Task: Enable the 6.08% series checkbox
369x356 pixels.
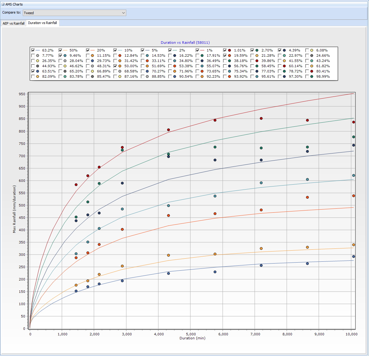Action: click(x=307, y=50)
